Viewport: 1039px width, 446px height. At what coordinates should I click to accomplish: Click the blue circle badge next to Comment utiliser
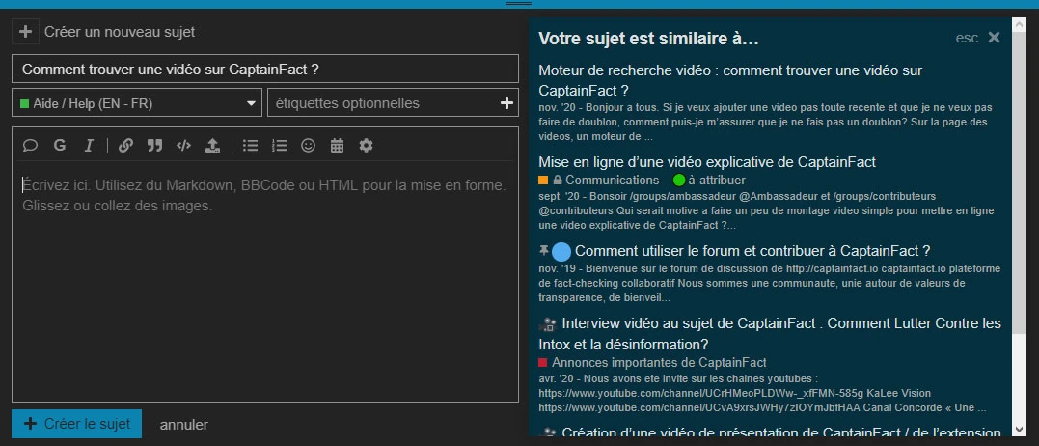(561, 251)
